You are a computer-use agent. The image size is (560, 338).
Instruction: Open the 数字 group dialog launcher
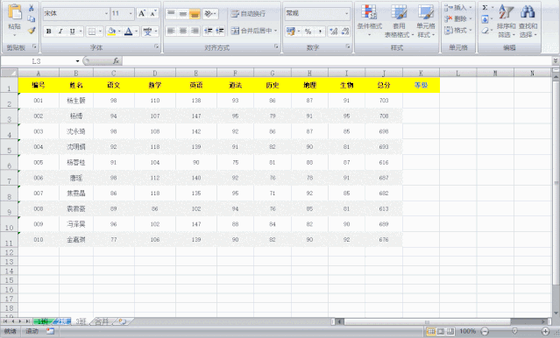click(x=348, y=46)
